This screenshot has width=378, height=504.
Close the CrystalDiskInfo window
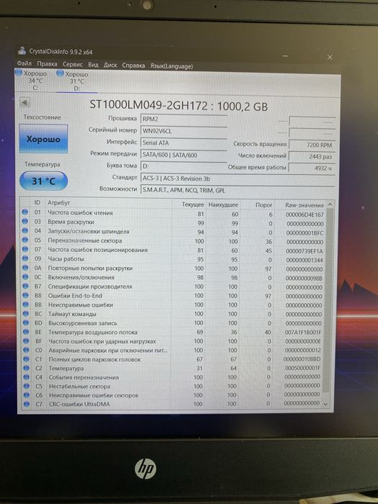pos(330,57)
